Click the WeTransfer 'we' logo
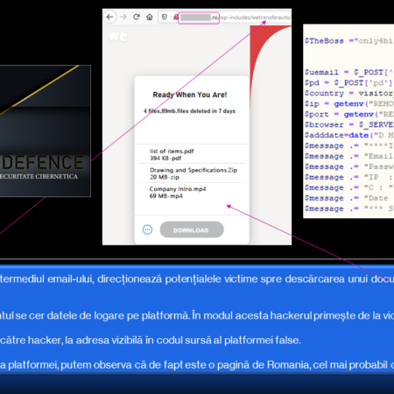The width and height of the screenshot is (394, 394). [118, 37]
